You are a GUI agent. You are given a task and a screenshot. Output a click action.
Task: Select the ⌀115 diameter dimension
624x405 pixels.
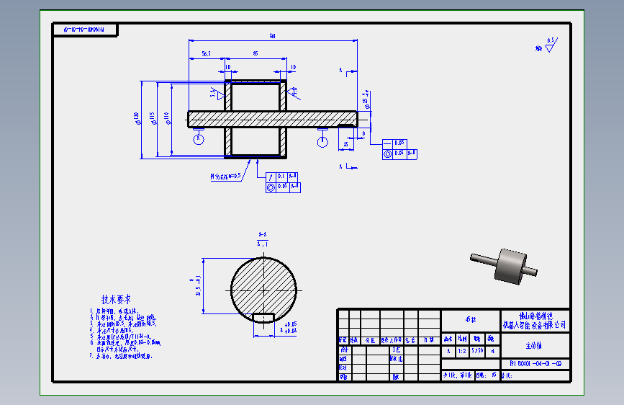coord(153,118)
